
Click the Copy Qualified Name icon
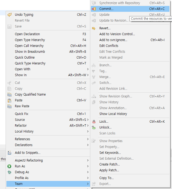pyautogui.click(x=10, y=95)
